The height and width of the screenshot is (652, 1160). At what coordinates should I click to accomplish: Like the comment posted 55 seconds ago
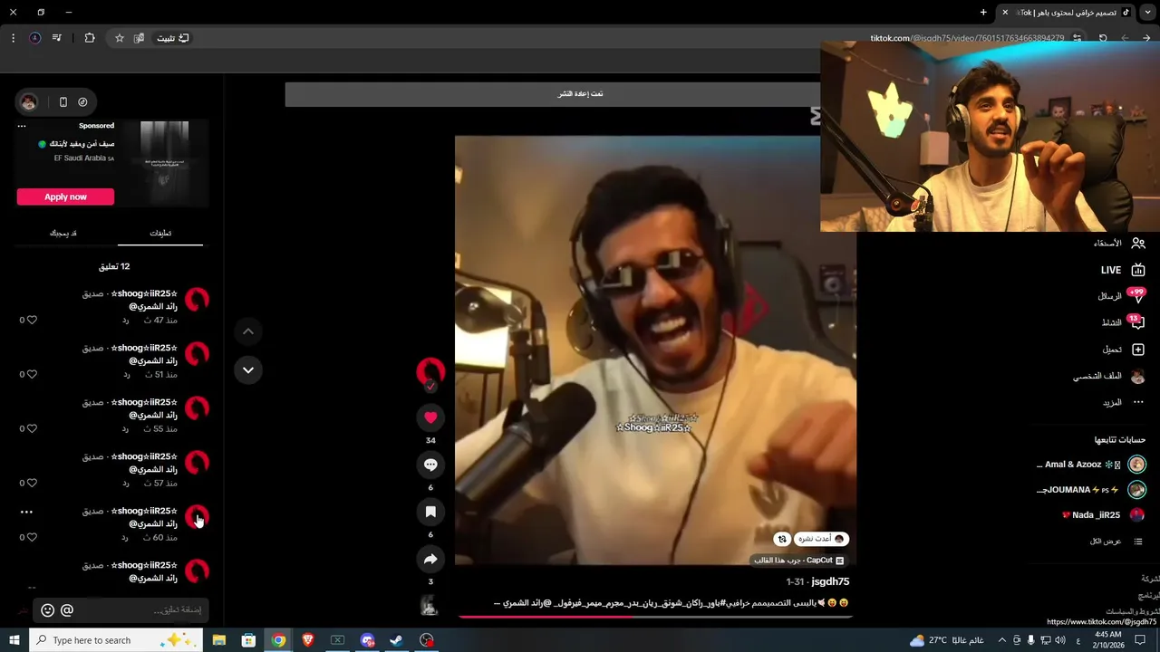pyautogui.click(x=31, y=428)
